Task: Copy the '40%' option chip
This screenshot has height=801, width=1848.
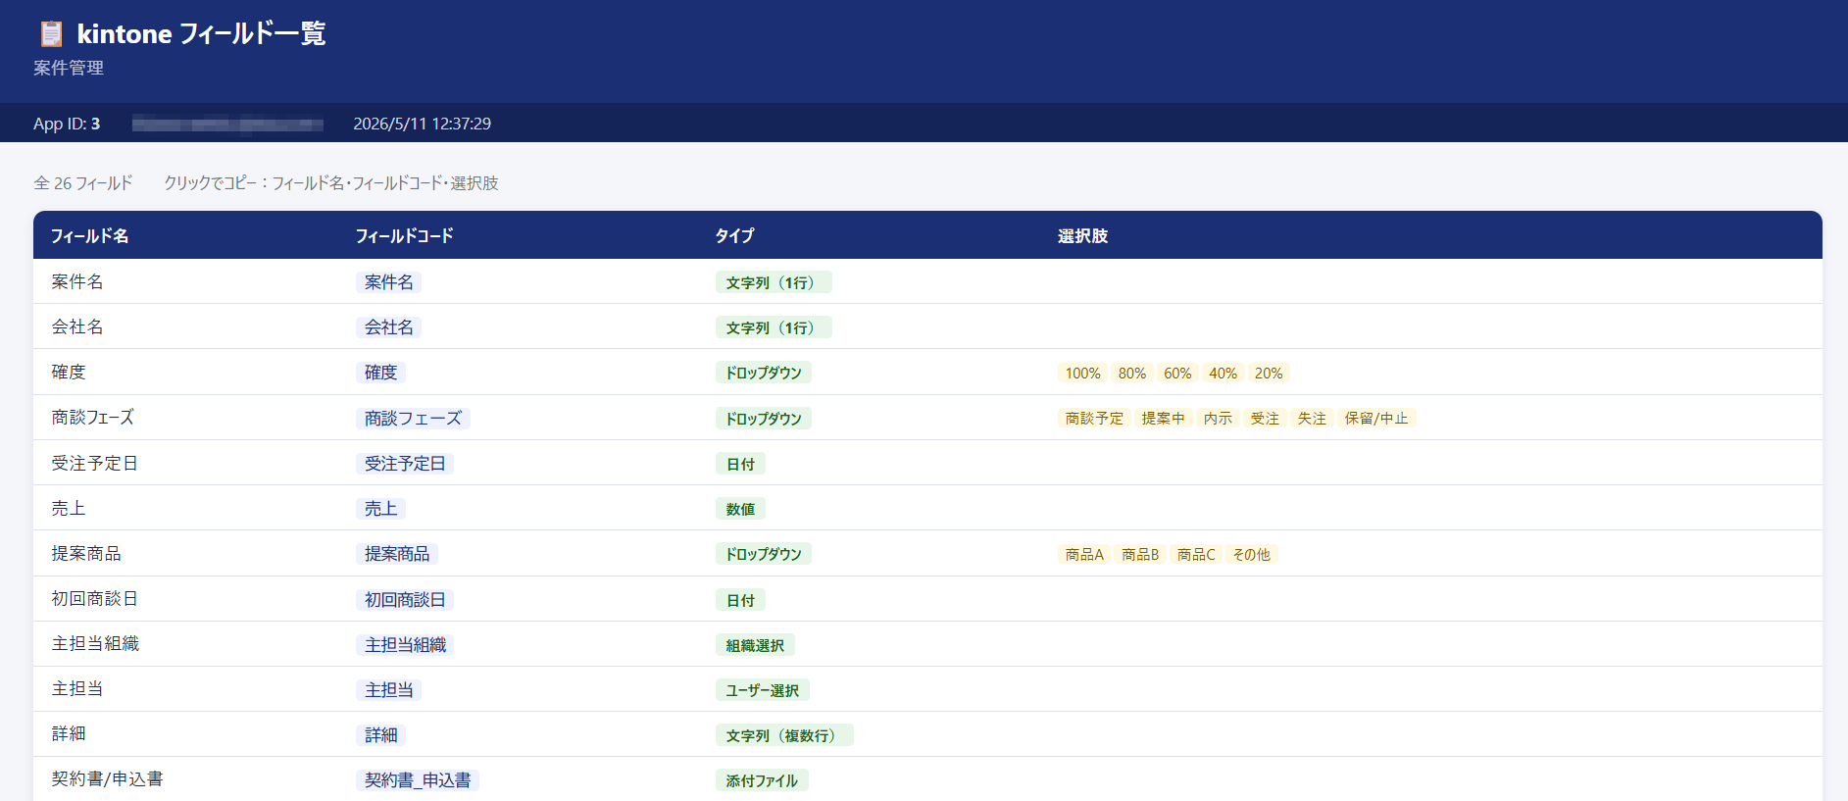Action: click(1223, 374)
